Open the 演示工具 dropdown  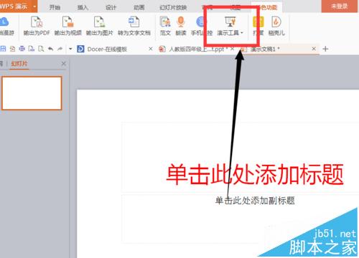[x=230, y=26]
